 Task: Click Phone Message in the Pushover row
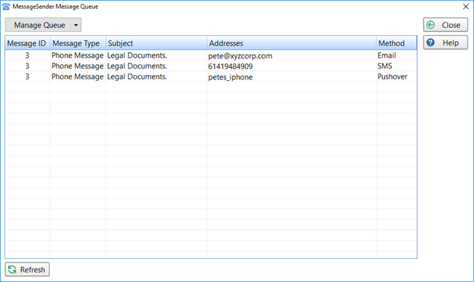77,76
